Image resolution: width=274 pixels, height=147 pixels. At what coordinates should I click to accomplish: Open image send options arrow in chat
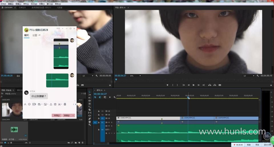coord(48,104)
